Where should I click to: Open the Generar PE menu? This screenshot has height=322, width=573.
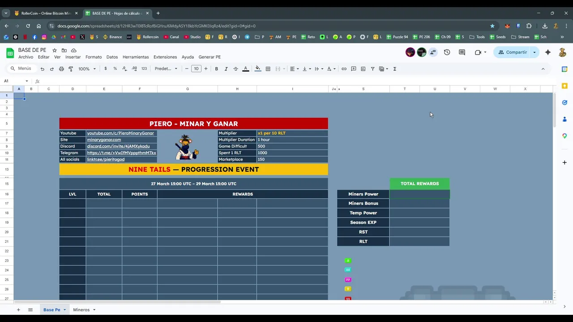(x=210, y=57)
